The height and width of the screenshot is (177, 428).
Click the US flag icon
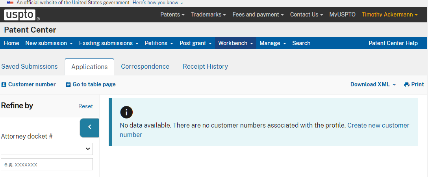[x=10, y=3]
